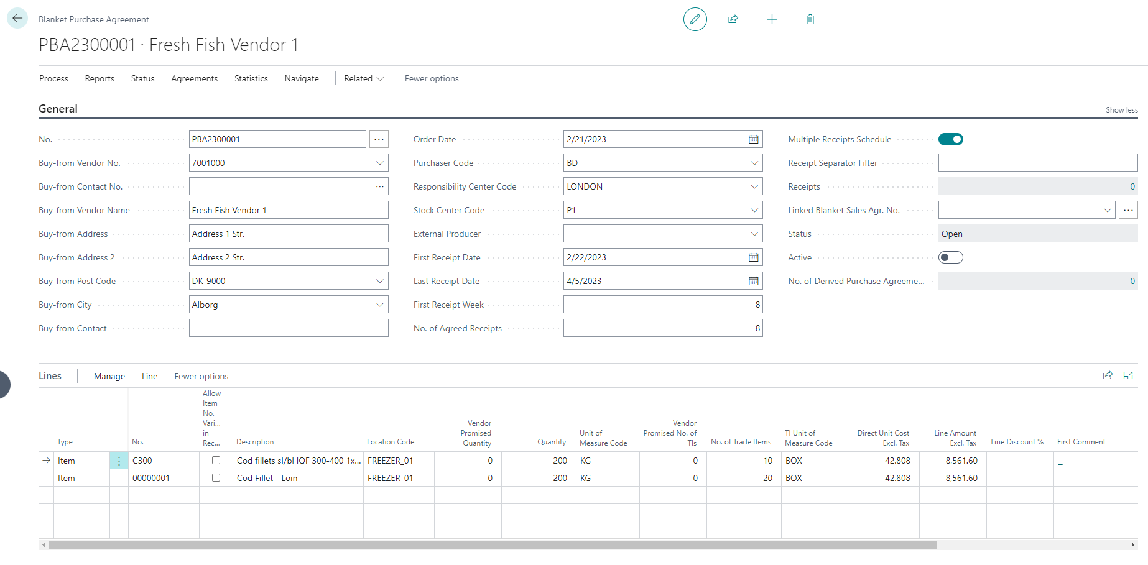Open the Statistics menu
This screenshot has height=565, width=1148.
[x=251, y=78]
